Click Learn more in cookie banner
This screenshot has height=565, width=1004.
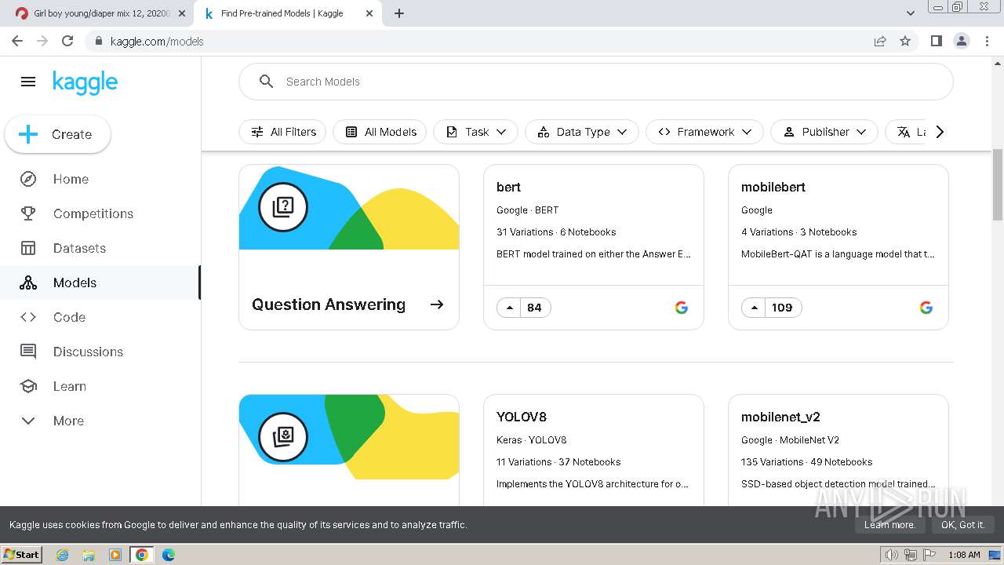(x=889, y=525)
